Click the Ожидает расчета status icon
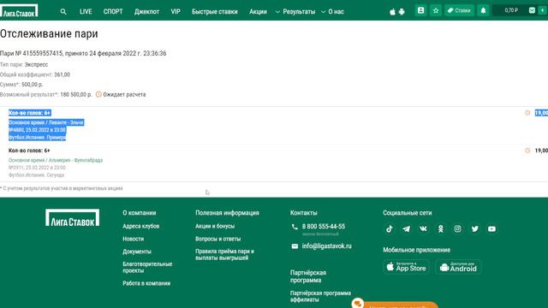 tap(98, 94)
